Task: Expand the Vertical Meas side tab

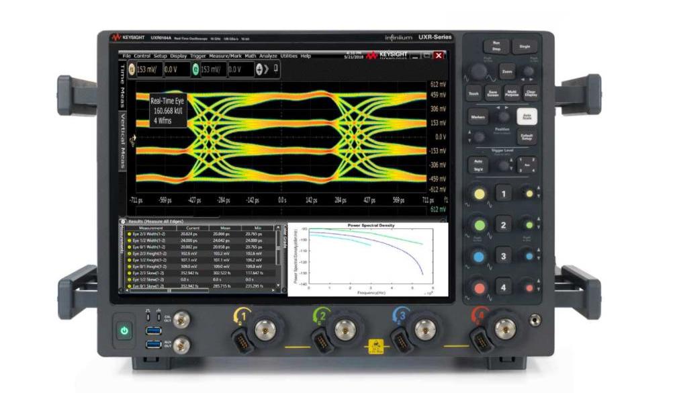Action: pyautogui.click(x=123, y=141)
